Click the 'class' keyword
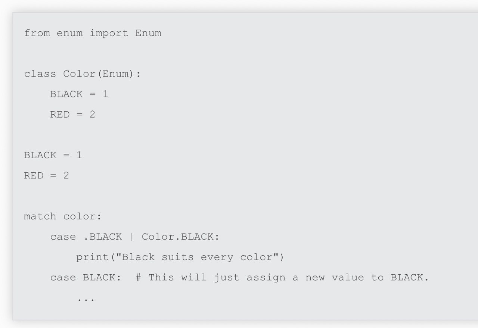Image resolution: width=478 pixels, height=328 pixels. (40, 74)
